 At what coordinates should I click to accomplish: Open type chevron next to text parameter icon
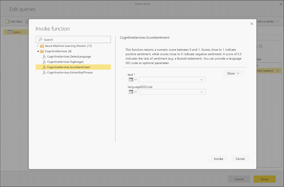pyautogui.click(x=135, y=80)
